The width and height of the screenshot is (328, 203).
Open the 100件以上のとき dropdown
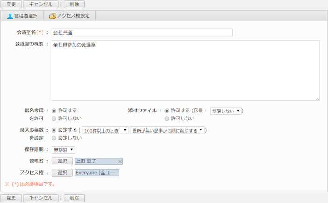coord(105,131)
